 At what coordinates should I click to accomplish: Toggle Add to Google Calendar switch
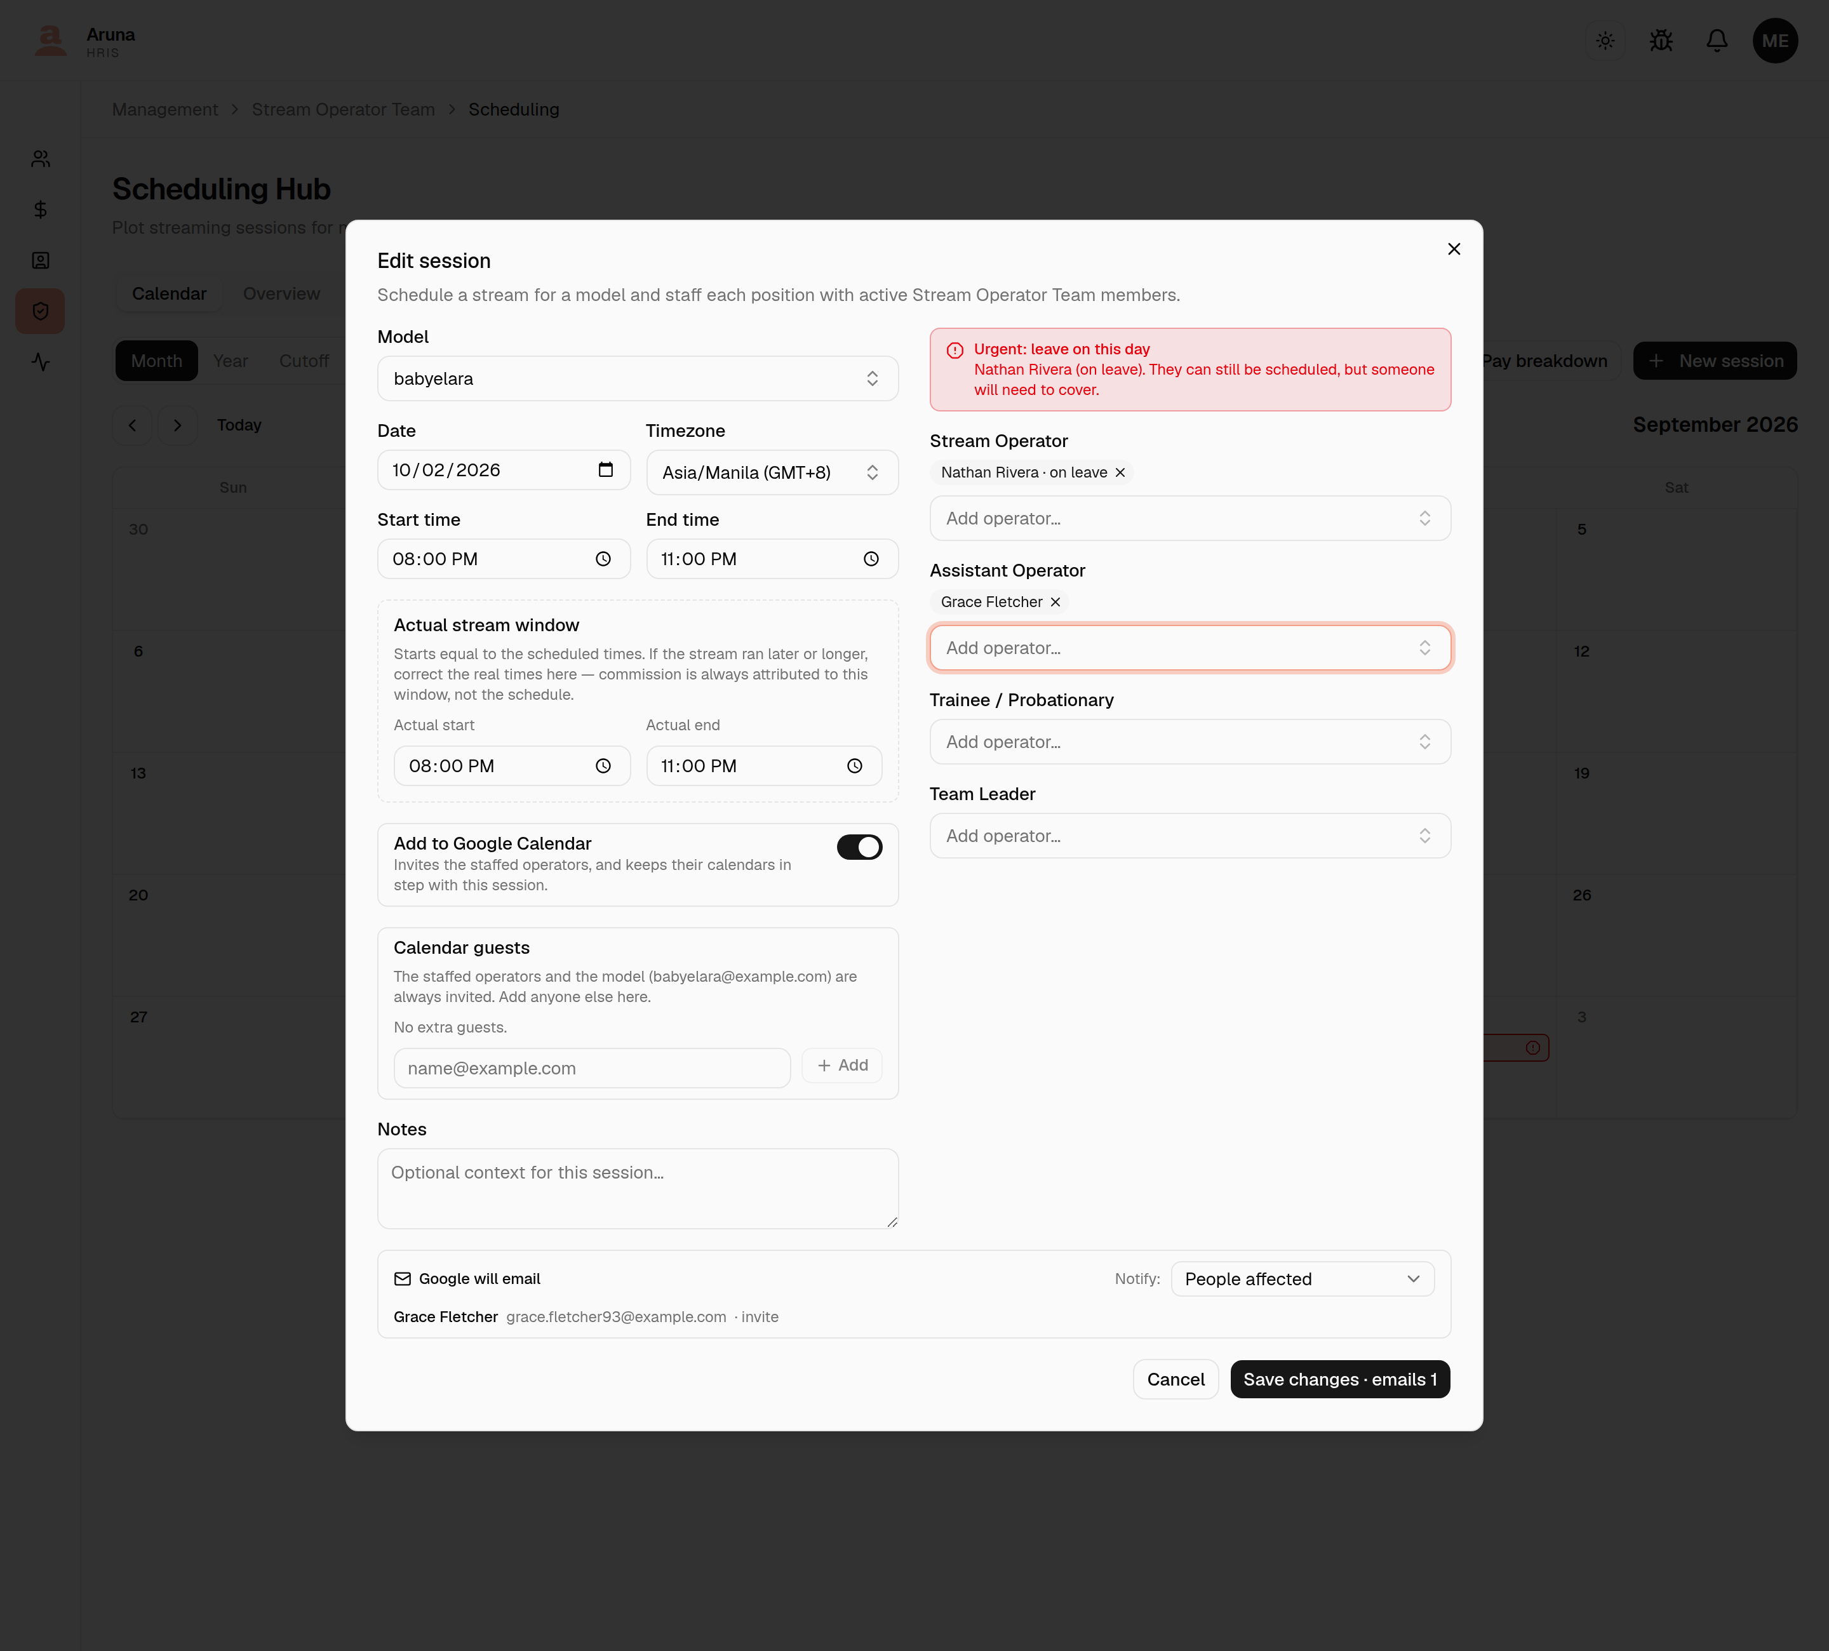[x=859, y=847]
